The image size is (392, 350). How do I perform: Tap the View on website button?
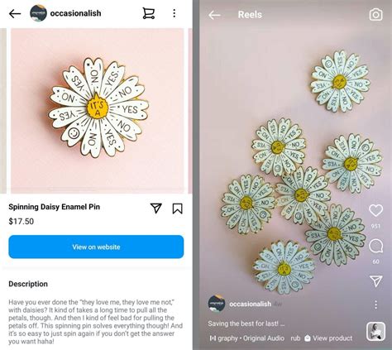pos(96,247)
